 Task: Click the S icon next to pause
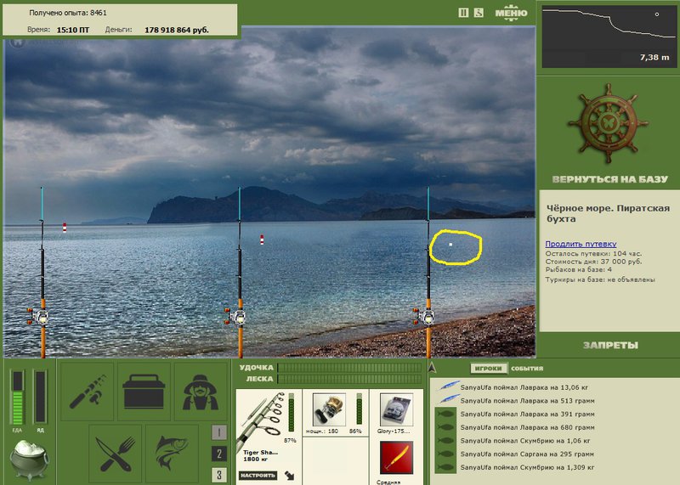[x=479, y=13]
